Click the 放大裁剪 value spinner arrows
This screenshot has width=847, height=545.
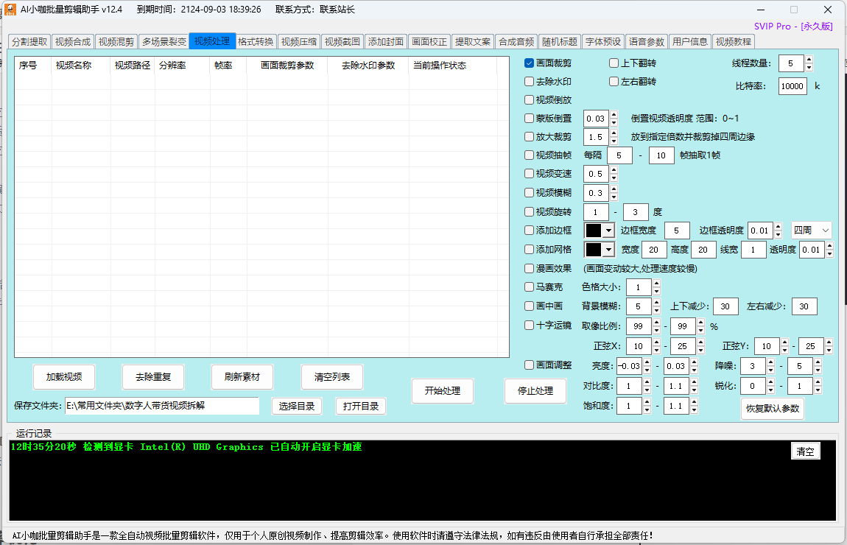[614, 137]
